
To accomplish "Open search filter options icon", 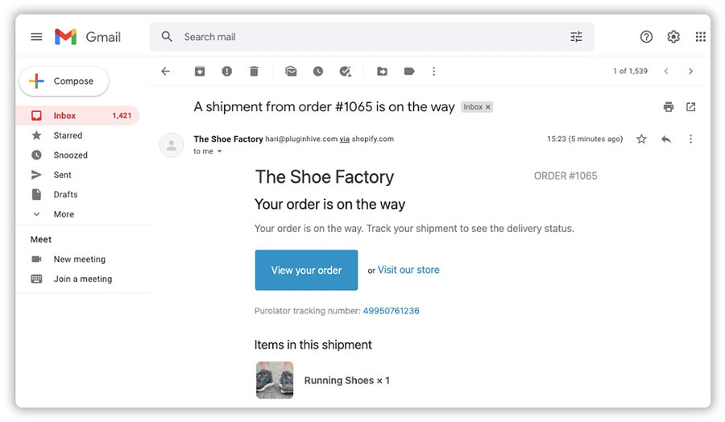I will coord(576,37).
